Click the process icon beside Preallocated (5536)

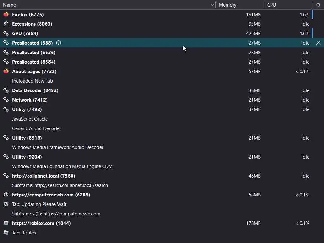click(x=6, y=52)
